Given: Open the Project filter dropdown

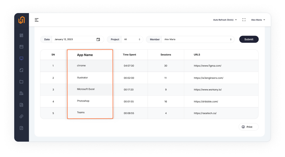Looking at the screenshot, I should (132, 40).
